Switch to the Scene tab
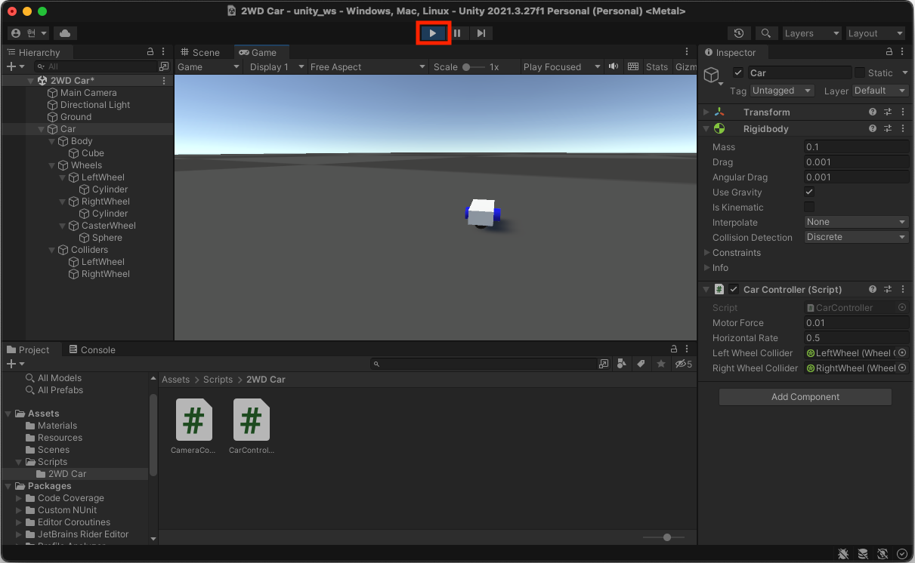Viewport: 915px width, 563px height. tap(199, 52)
